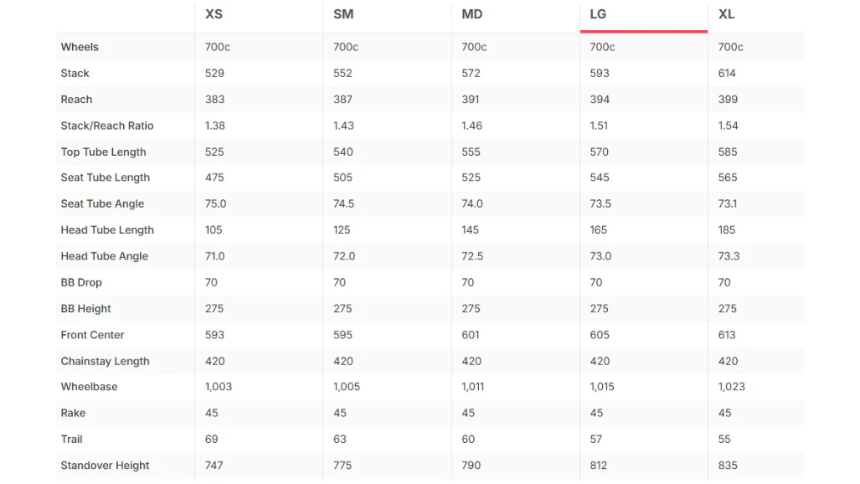
Task: Select the XL size column header
Action: 726,14
